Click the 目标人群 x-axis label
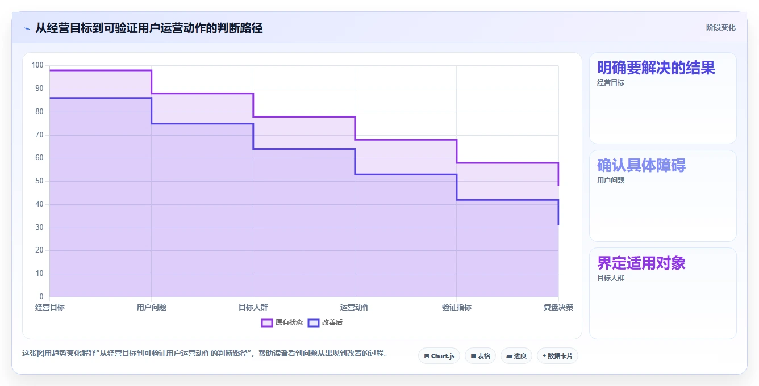 [253, 307]
